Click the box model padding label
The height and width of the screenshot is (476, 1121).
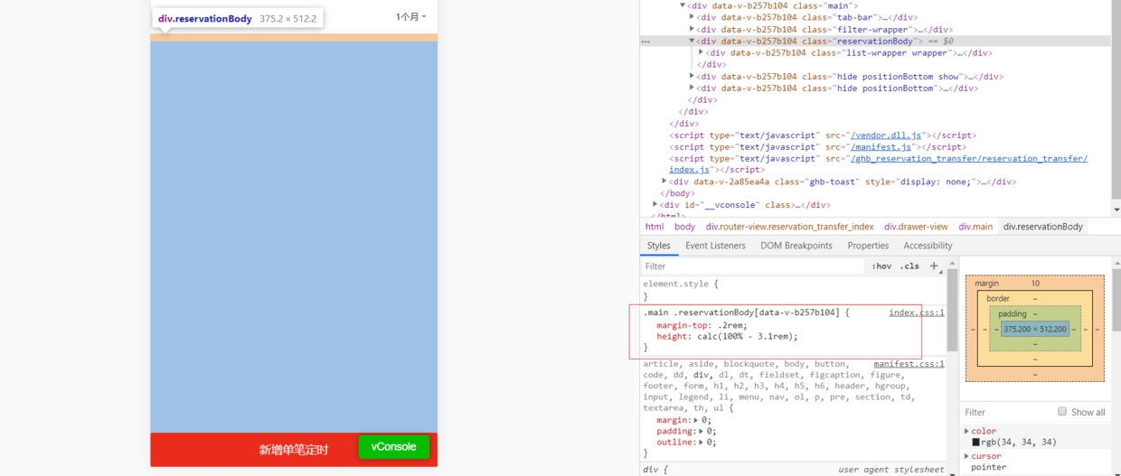[x=1013, y=313]
